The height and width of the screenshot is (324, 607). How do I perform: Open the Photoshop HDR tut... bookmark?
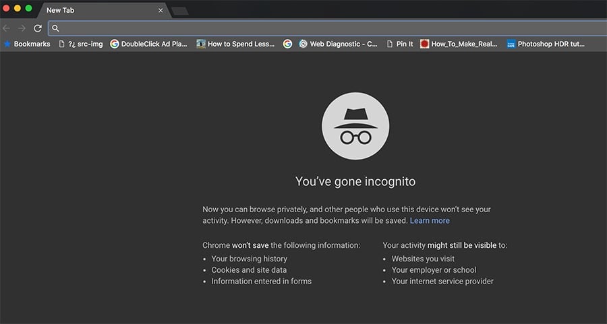pos(546,44)
